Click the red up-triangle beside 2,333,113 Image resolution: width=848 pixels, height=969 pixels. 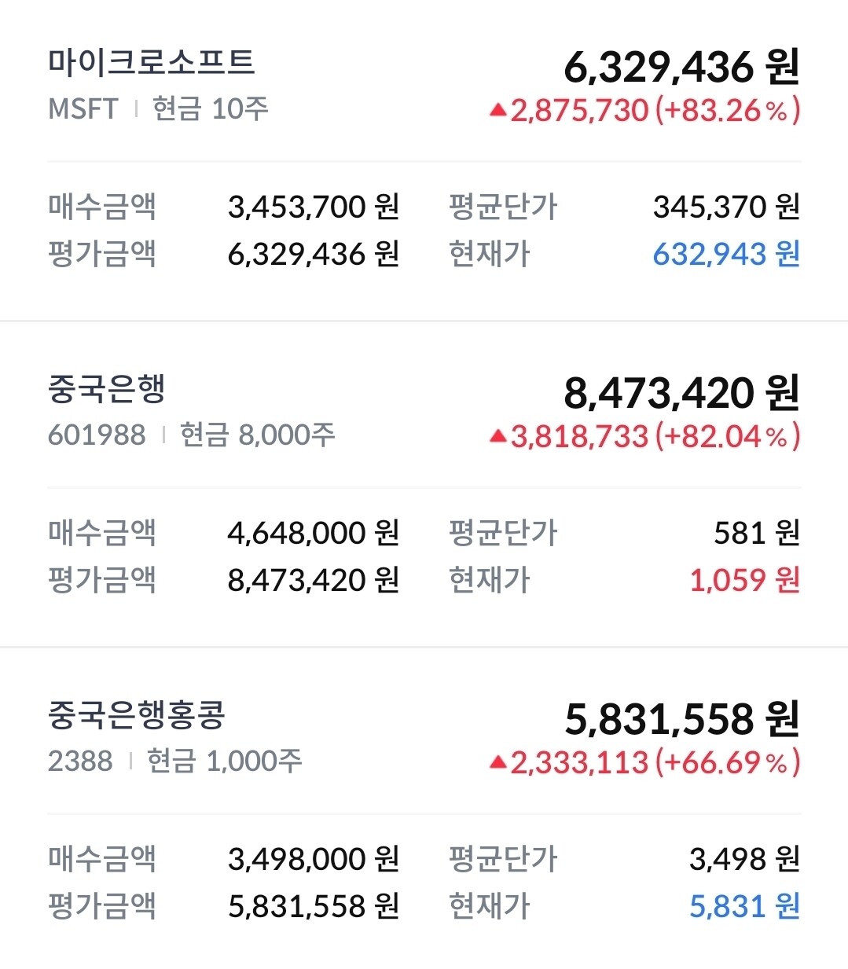[497, 762]
